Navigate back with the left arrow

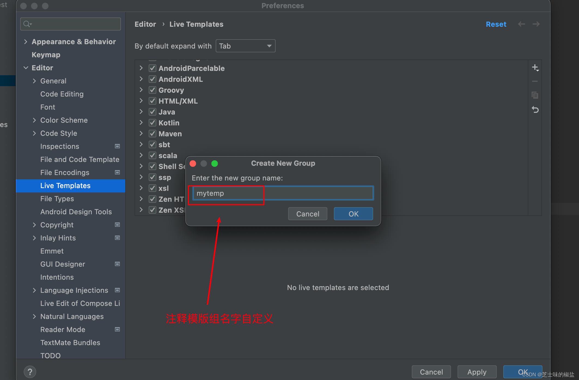[x=521, y=24]
